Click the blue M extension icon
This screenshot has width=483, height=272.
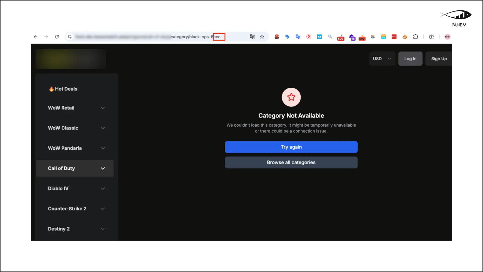click(319, 37)
